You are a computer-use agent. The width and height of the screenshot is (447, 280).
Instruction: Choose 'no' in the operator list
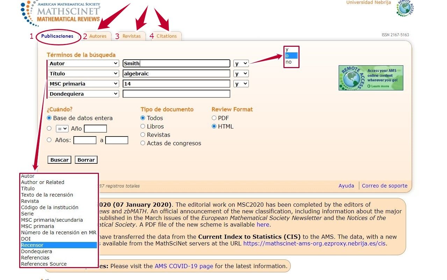291,62
